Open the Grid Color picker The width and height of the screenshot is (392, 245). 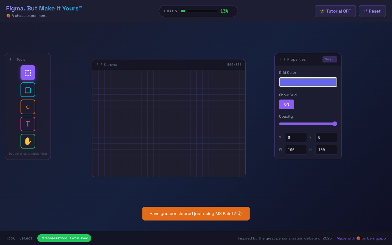pos(308,82)
